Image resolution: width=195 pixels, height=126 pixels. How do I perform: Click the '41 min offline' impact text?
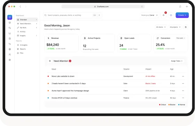tap(150, 76)
